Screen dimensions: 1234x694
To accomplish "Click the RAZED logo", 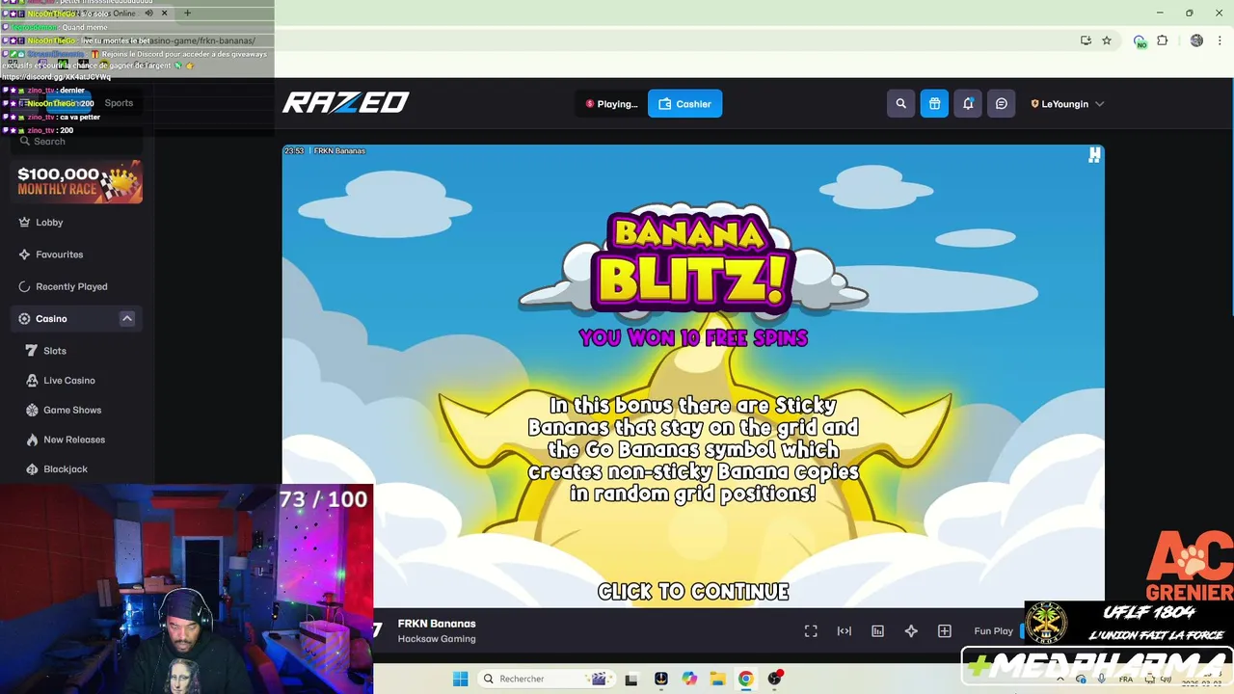I will (x=345, y=102).
